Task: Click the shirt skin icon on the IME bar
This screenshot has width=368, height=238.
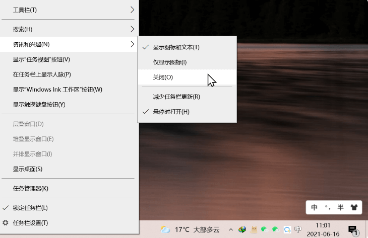Action: point(354,207)
